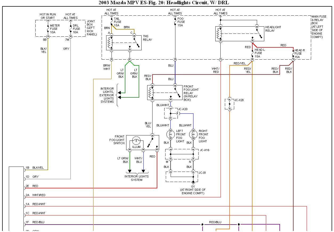Select the 'TNS RELAY' label
Screen dimensions: 334x232
(147, 38)
